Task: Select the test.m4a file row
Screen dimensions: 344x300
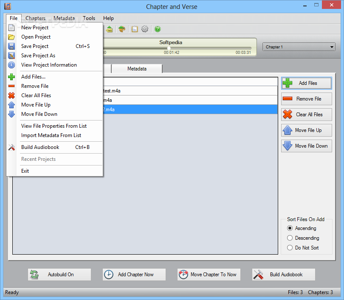Action: (190, 91)
